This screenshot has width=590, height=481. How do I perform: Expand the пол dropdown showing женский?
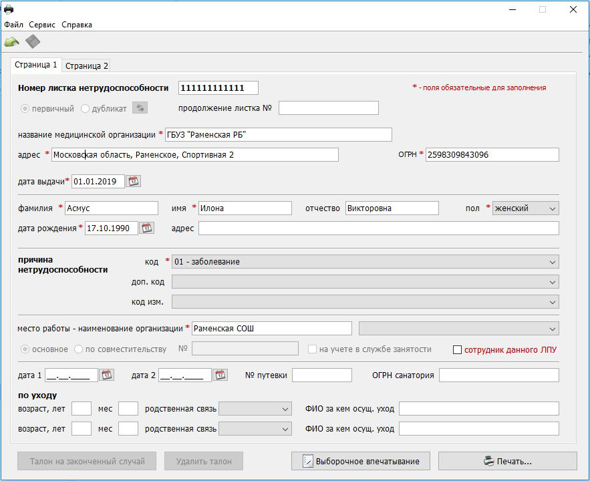point(525,208)
